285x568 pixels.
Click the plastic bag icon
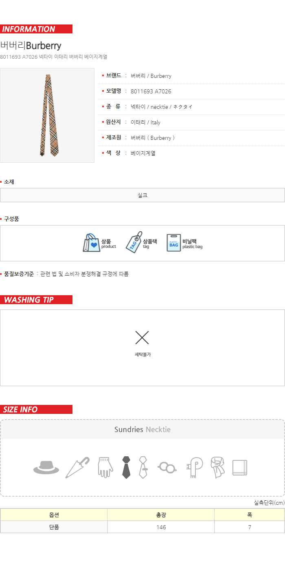pyautogui.click(x=174, y=243)
